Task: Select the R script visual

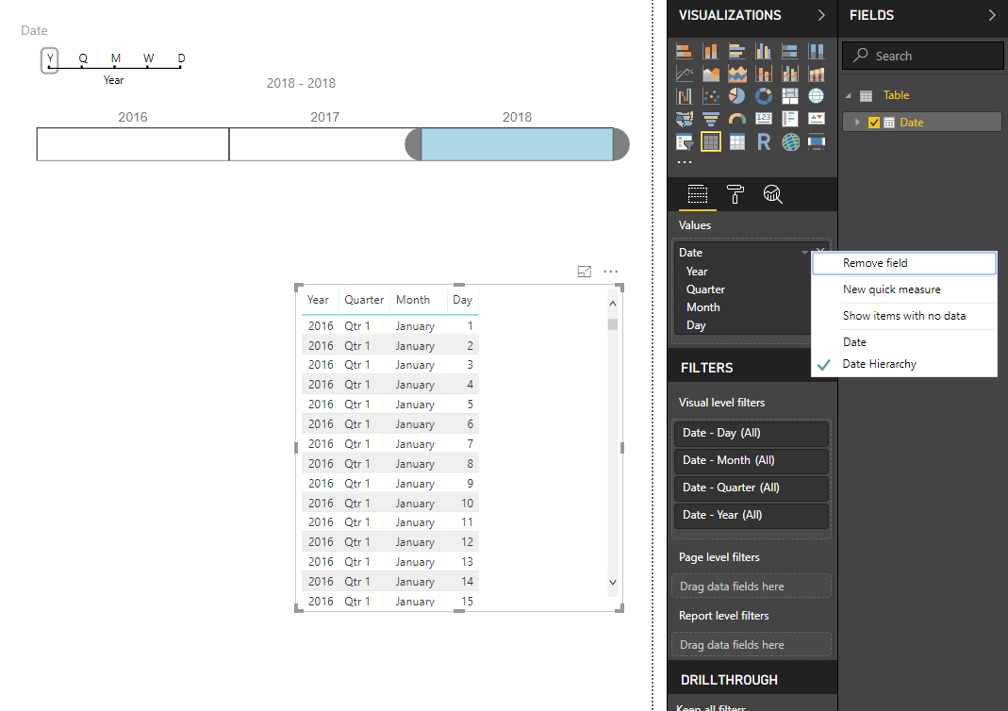Action: 763,142
